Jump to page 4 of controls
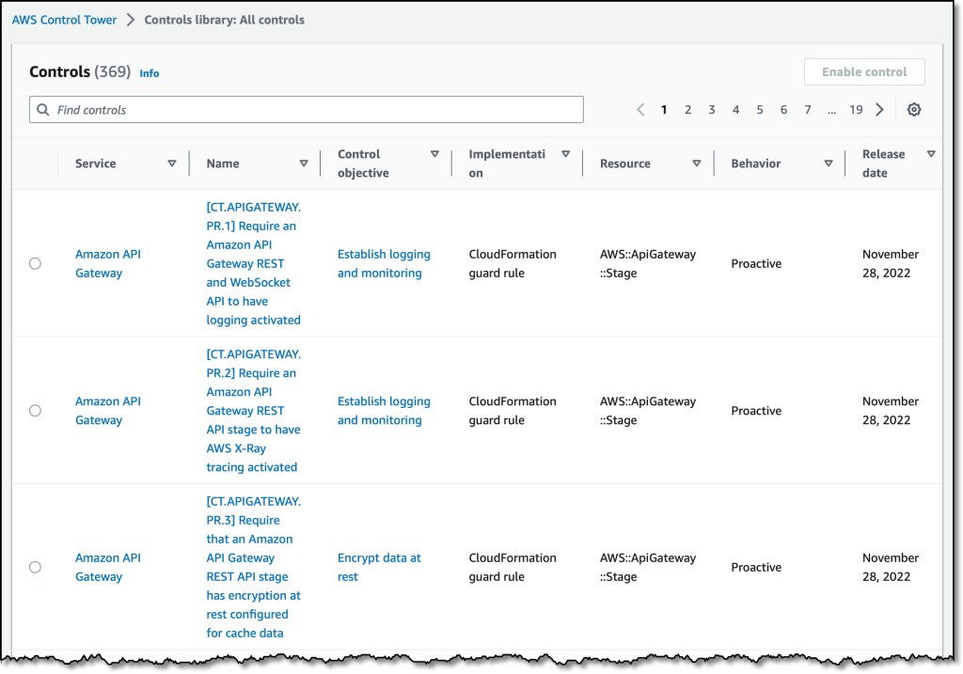The width and height of the screenshot is (963, 674). (x=735, y=110)
